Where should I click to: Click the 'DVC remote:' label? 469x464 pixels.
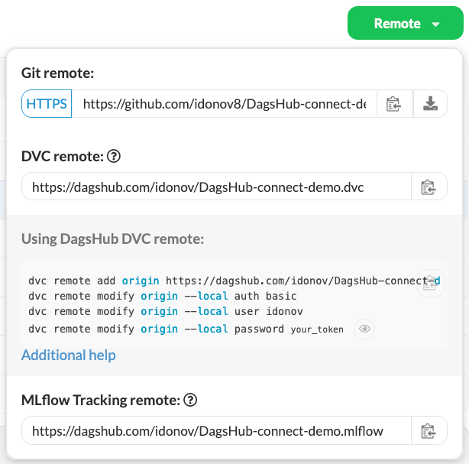click(62, 156)
